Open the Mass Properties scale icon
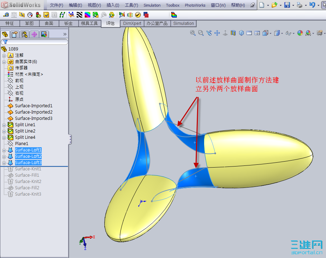Image resolution: width=326 pixels, height=258 pixels. tap(14, 15)
